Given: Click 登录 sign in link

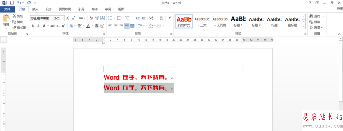Looking at the screenshot, I should pos(340,9).
